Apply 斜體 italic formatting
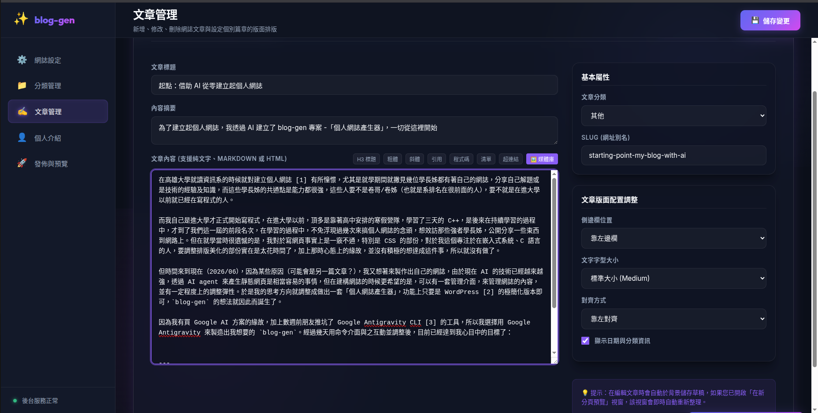This screenshot has width=818, height=413. coord(414,159)
